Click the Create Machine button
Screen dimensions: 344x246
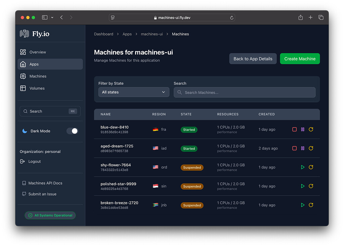(300, 59)
